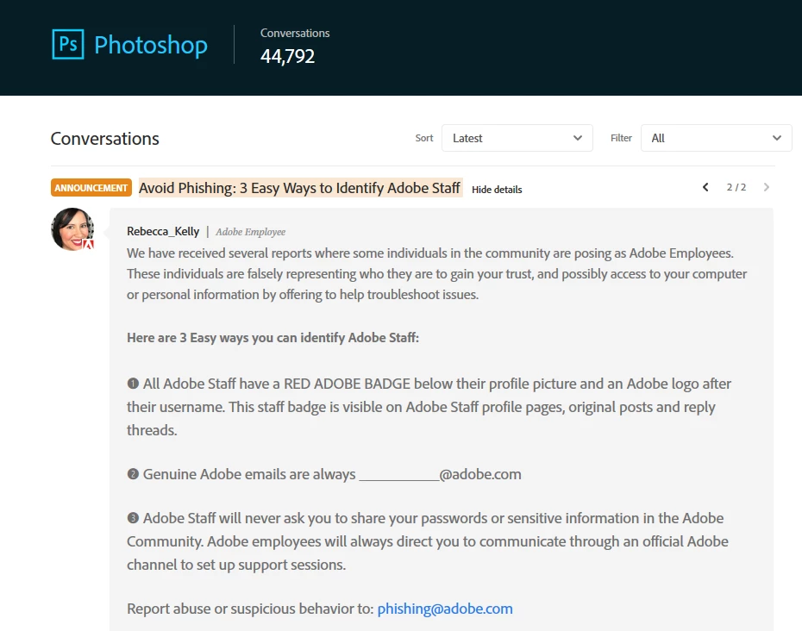The width and height of the screenshot is (802, 631).
Task: Open the Photoshop community title link
Action: click(x=151, y=45)
